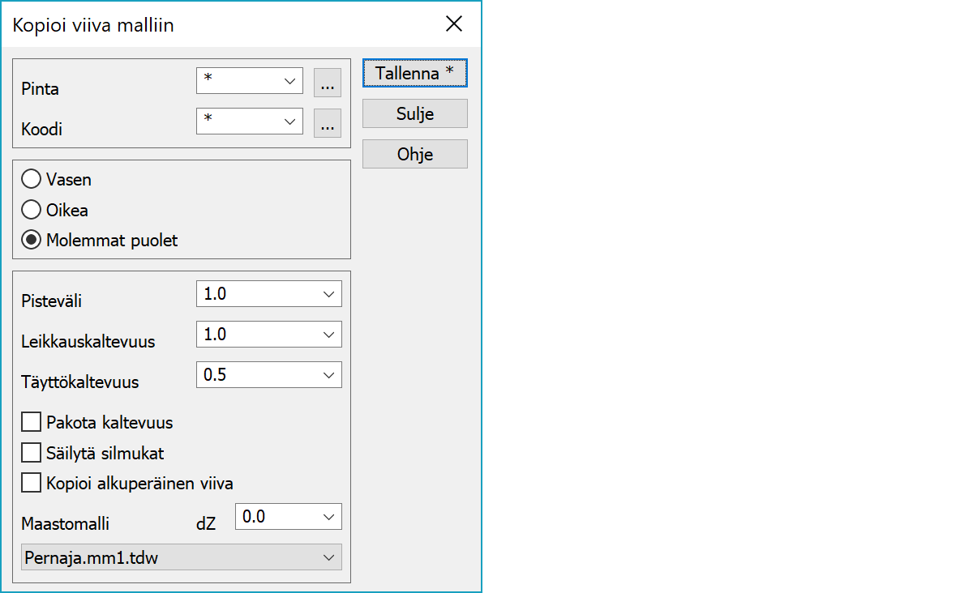Click the browse button next to Pinta
This screenshot has width=973, height=593.
click(327, 83)
